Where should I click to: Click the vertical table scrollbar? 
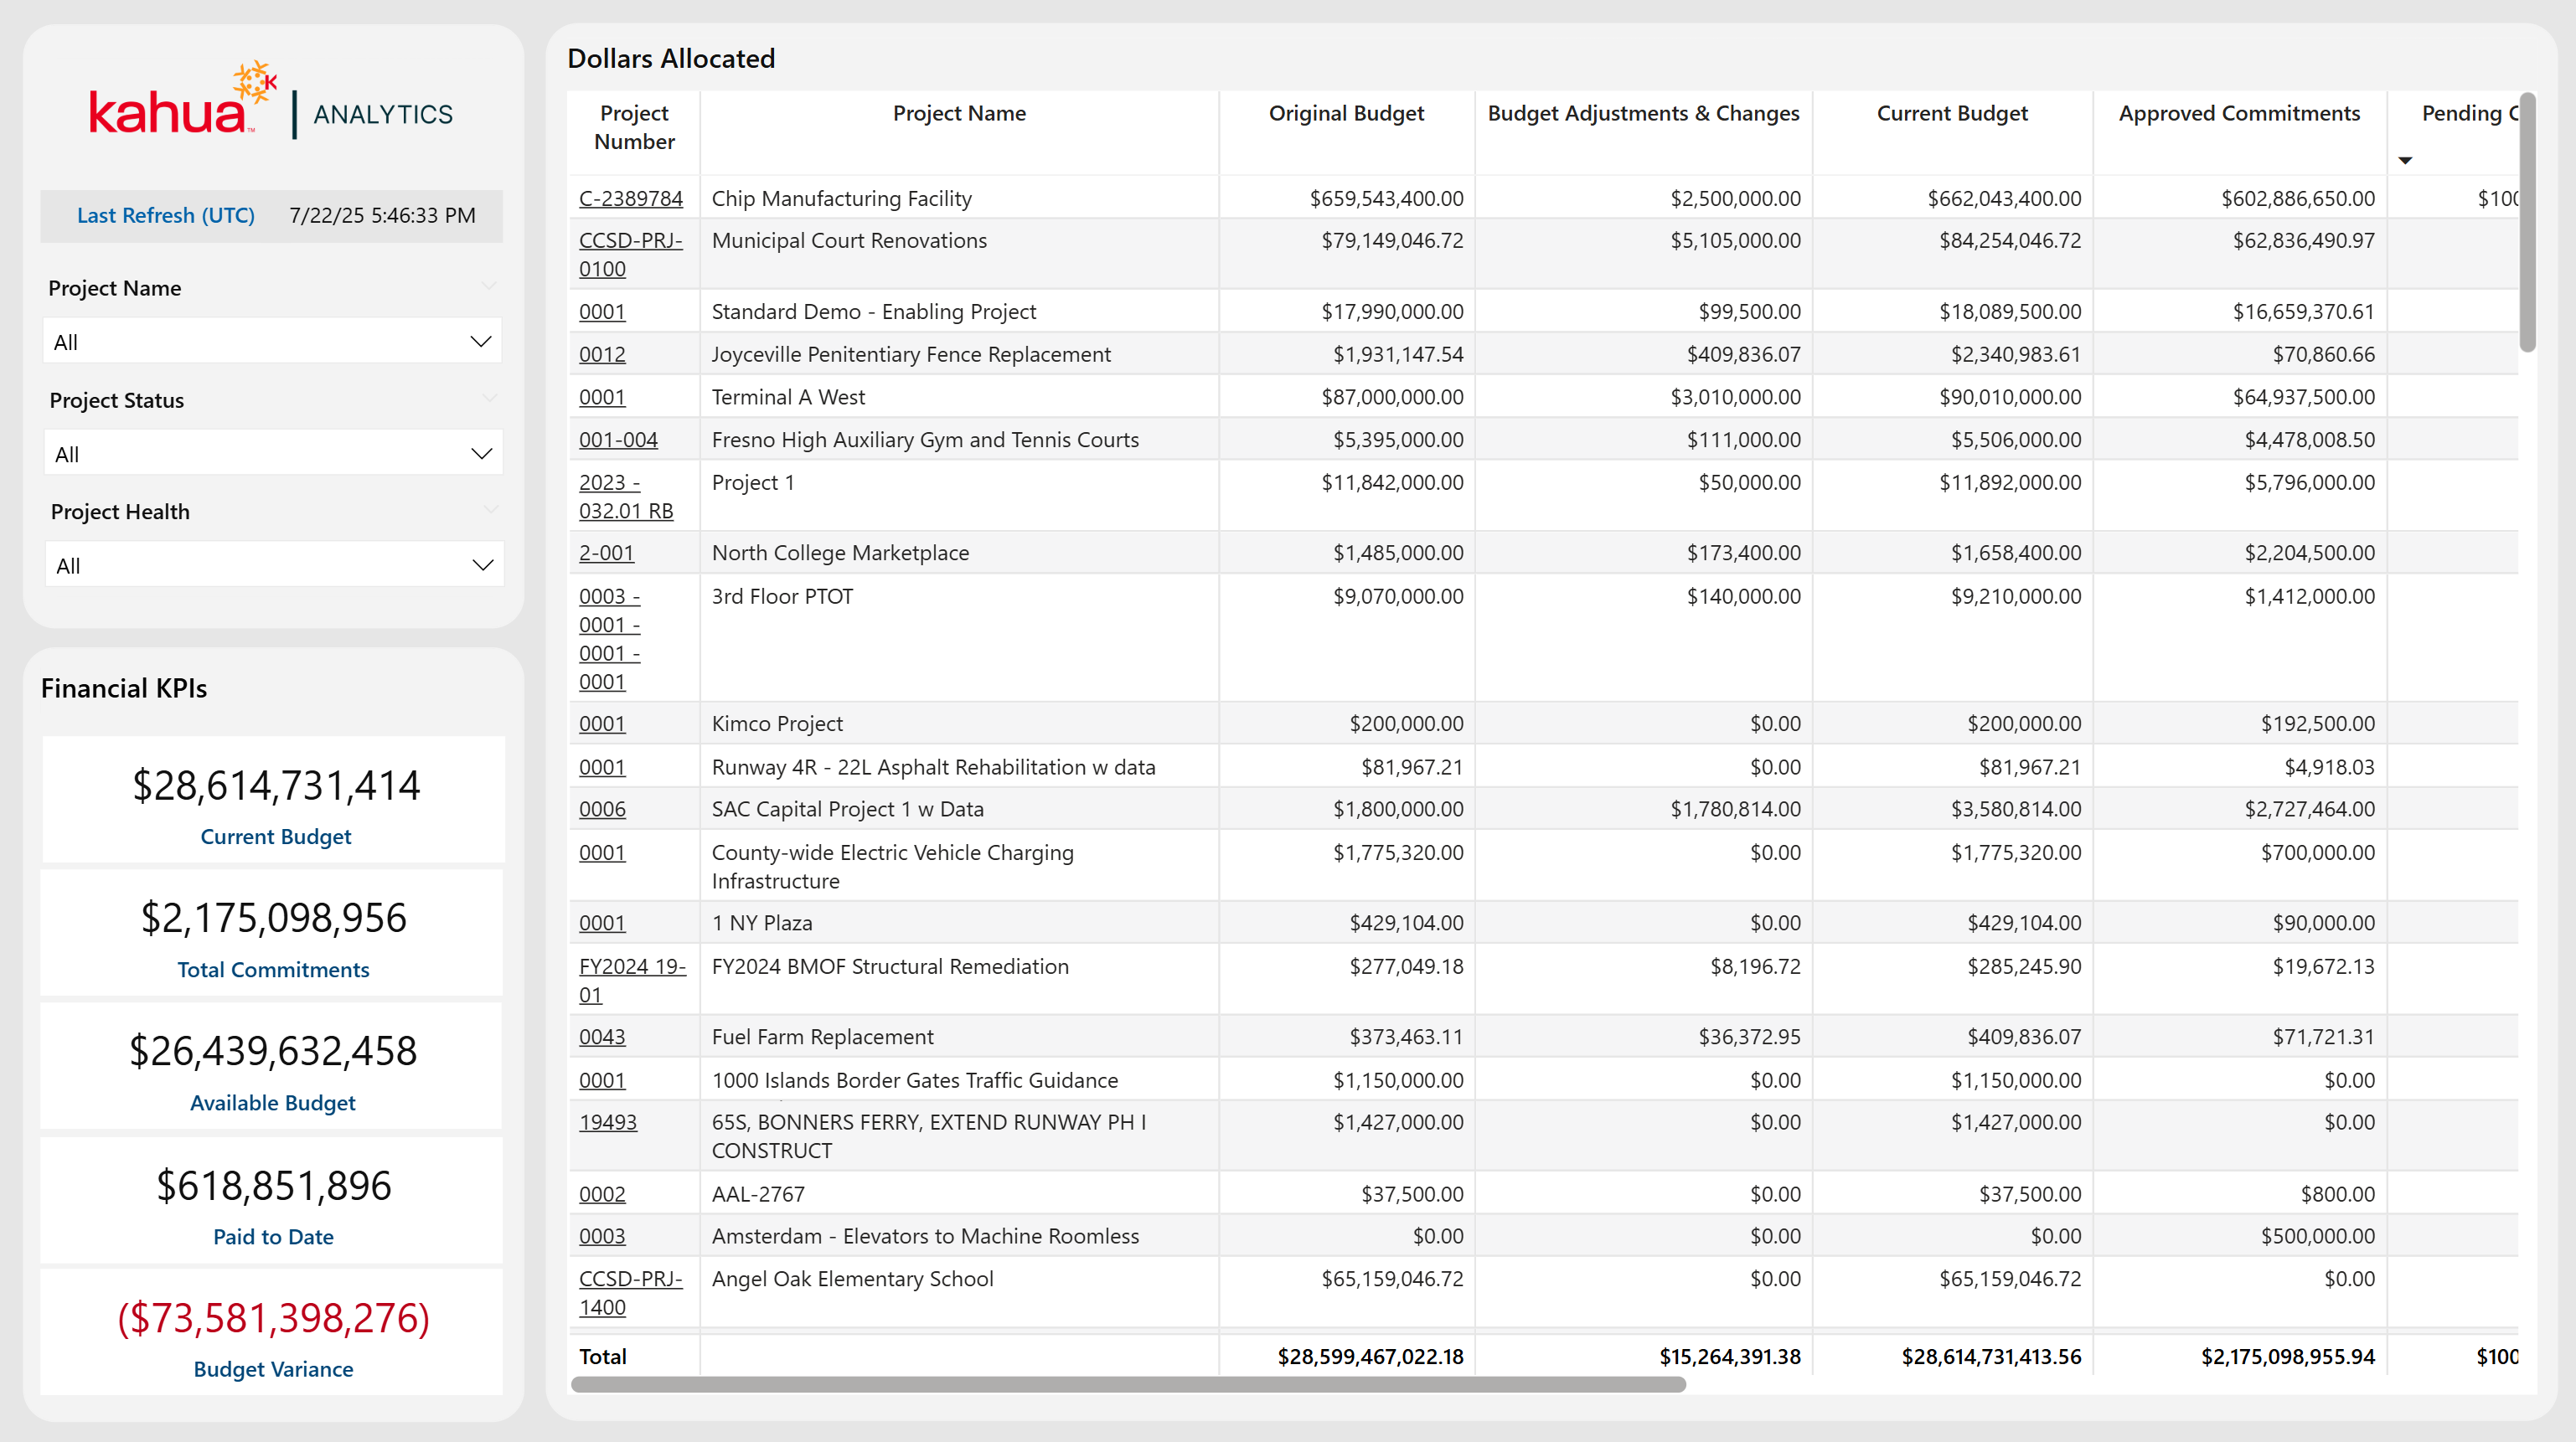coord(2527,224)
